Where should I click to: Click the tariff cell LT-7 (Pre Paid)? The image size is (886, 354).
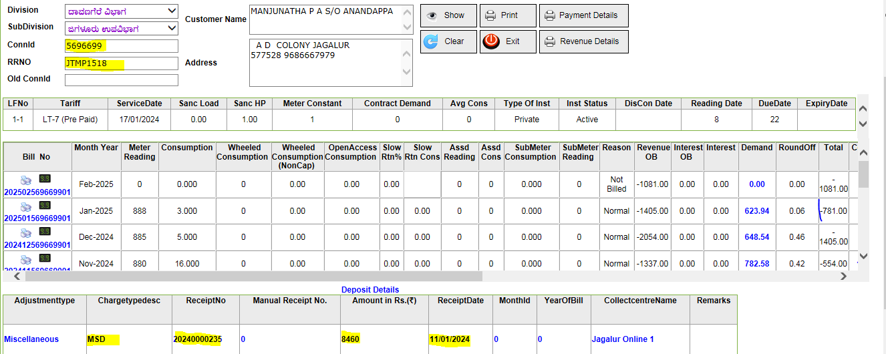point(70,120)
